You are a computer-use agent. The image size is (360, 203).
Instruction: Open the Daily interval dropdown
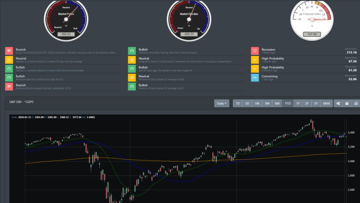tap(222, 103)
